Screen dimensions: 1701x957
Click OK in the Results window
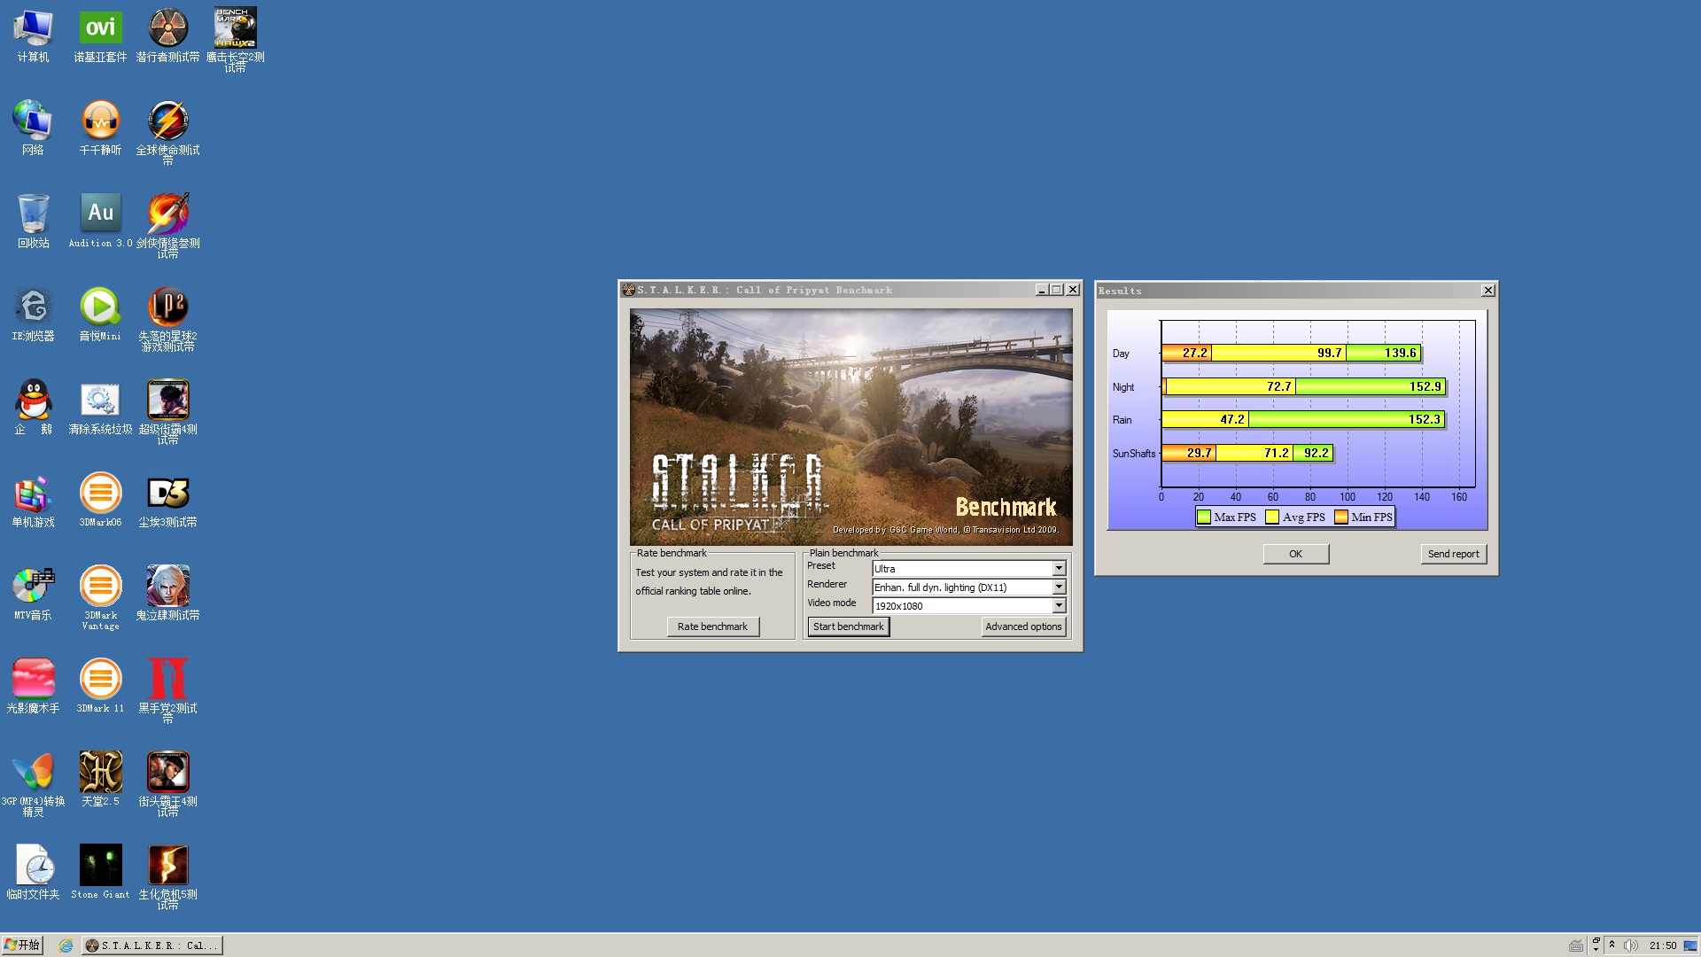1295,554
